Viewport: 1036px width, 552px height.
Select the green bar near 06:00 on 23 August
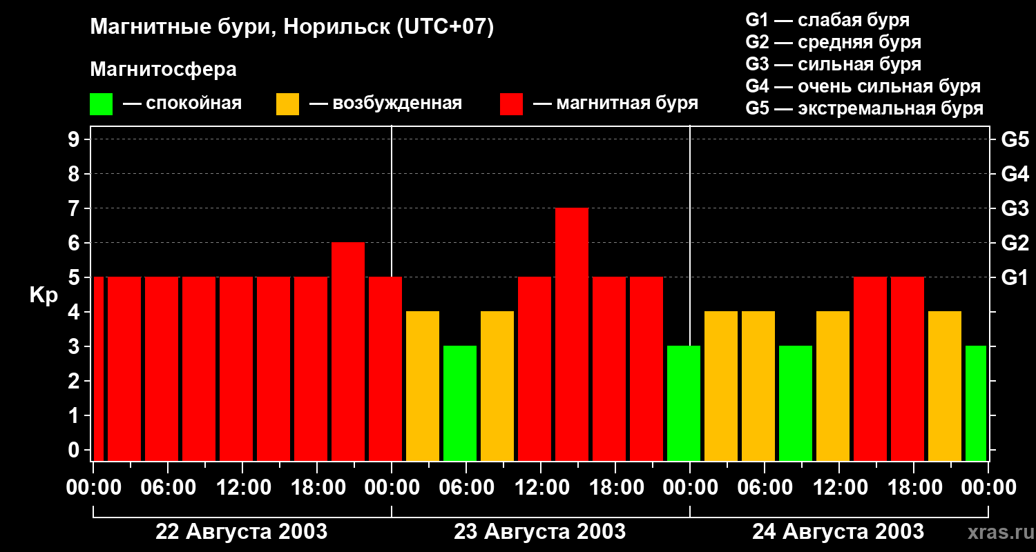460,403
